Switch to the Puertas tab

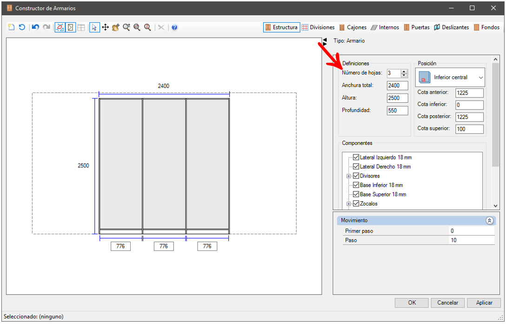pyautogui.click(x=417, y=27)
